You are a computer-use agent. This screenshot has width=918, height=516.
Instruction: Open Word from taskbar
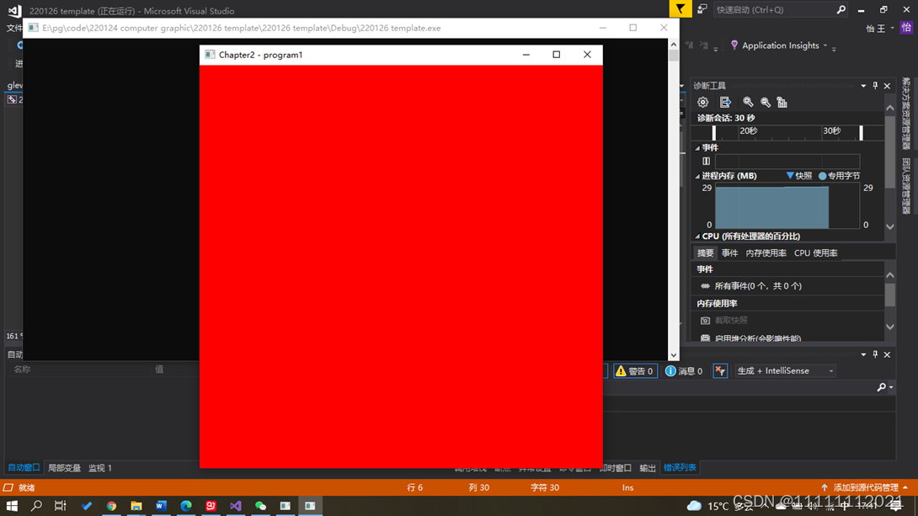[162, 505]
